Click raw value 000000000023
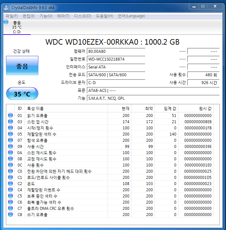The image size is (226, 230). pyautogui.click(x=198, y=184)
